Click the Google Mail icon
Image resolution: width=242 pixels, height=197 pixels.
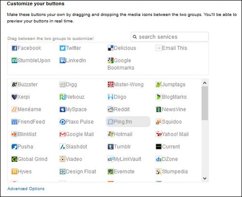pyautogui.click(x=62, y=134)
